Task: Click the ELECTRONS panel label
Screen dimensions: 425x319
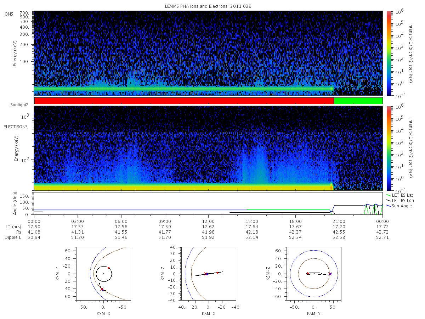Action: click(16, 127)
